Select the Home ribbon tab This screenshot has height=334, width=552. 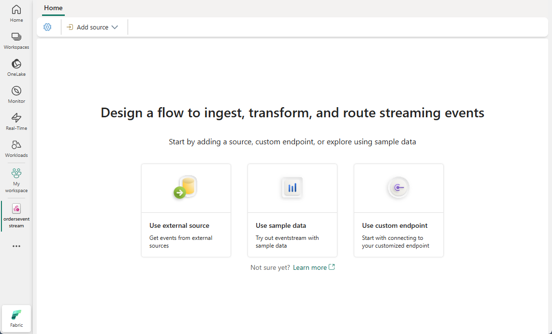(x=53, y=8)
